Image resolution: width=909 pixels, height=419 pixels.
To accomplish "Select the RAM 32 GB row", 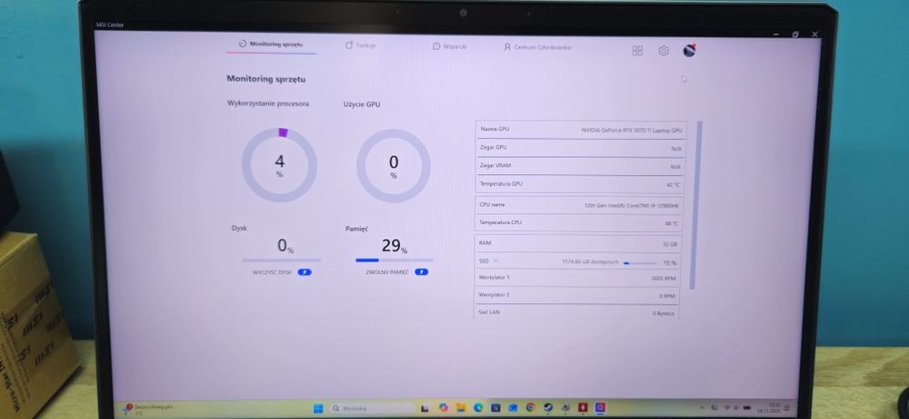I will pyautogui.click(x=578, y=244).
